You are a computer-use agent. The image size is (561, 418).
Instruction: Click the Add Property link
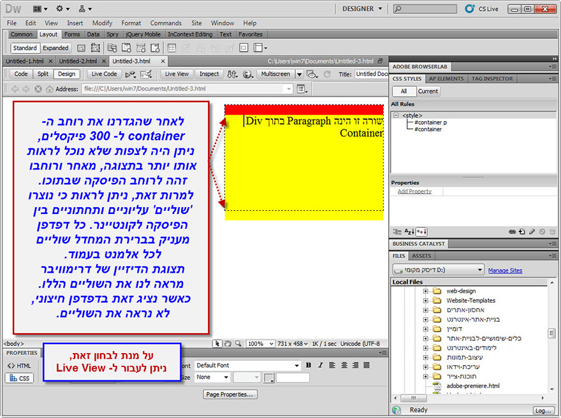pos(414,192)
